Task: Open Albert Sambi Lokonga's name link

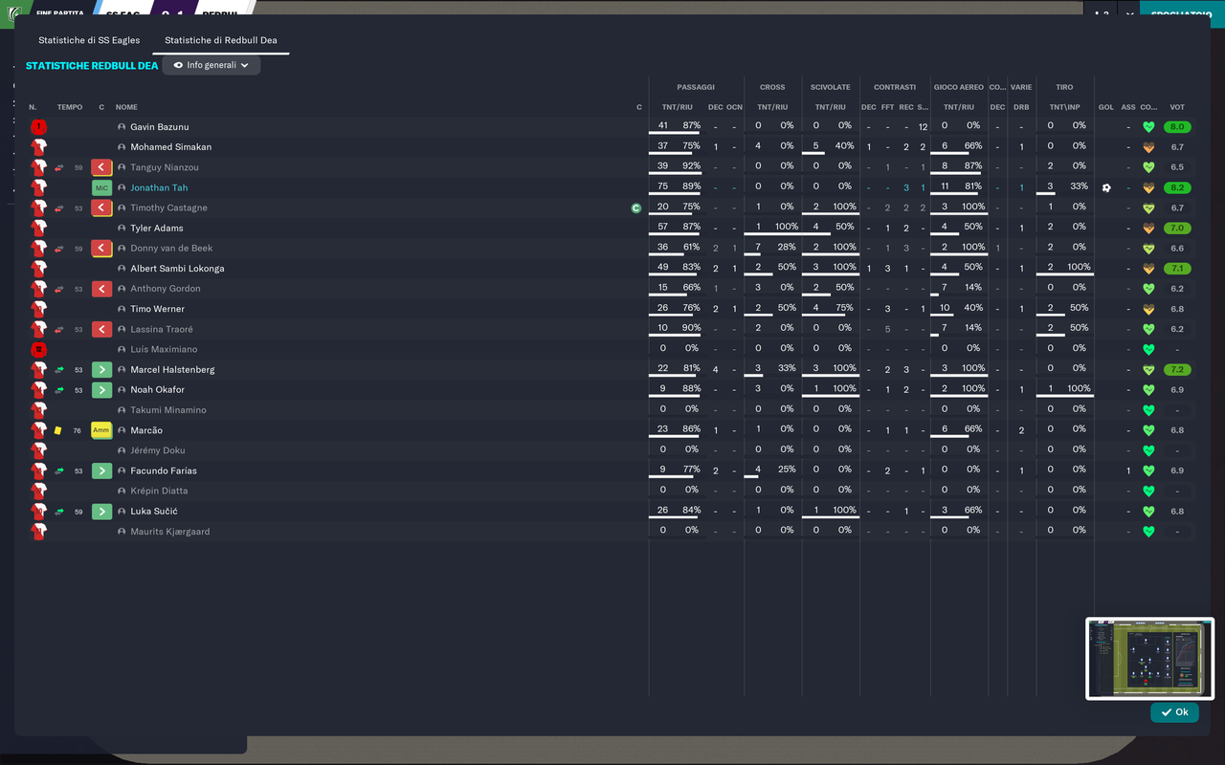Action: click(x=177, y=269)
